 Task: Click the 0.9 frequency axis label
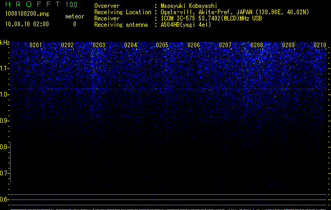(x=4, y=121)
